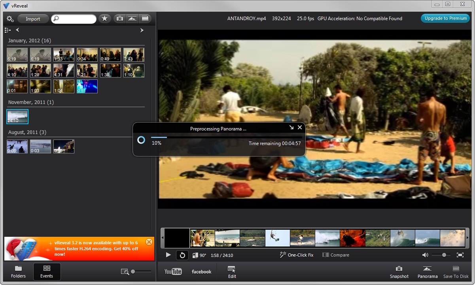
Task: Mute the volume speaker icon
Action: pos(425,255)
